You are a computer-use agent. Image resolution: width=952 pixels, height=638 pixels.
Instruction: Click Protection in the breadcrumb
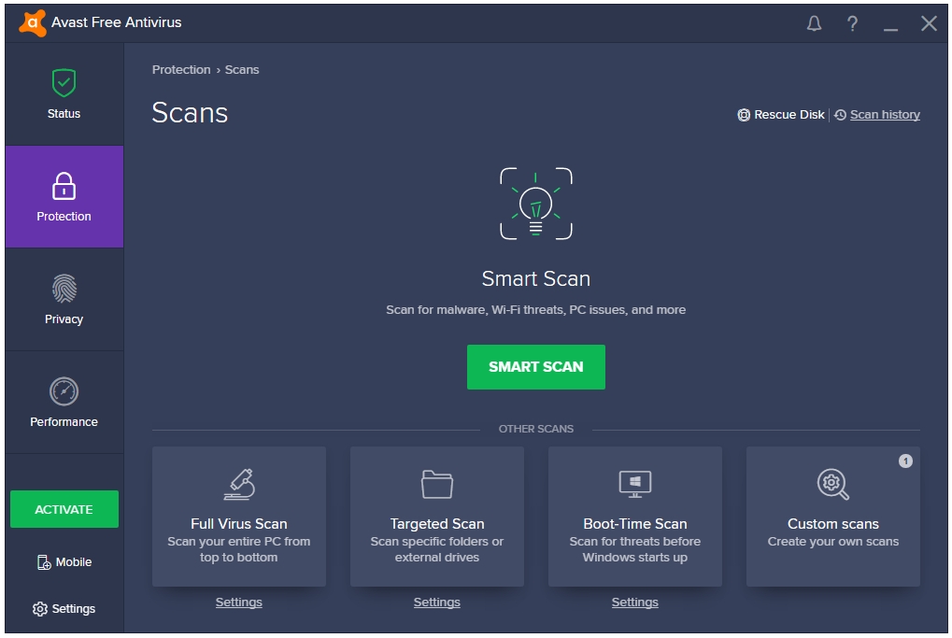[181, 70]
